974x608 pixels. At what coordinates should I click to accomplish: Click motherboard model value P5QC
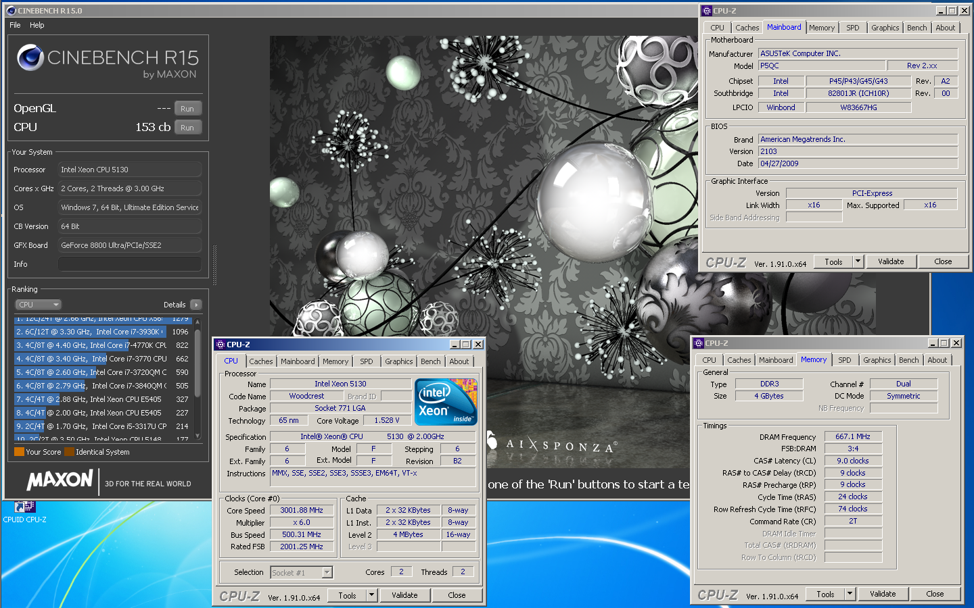coord(822,66)
